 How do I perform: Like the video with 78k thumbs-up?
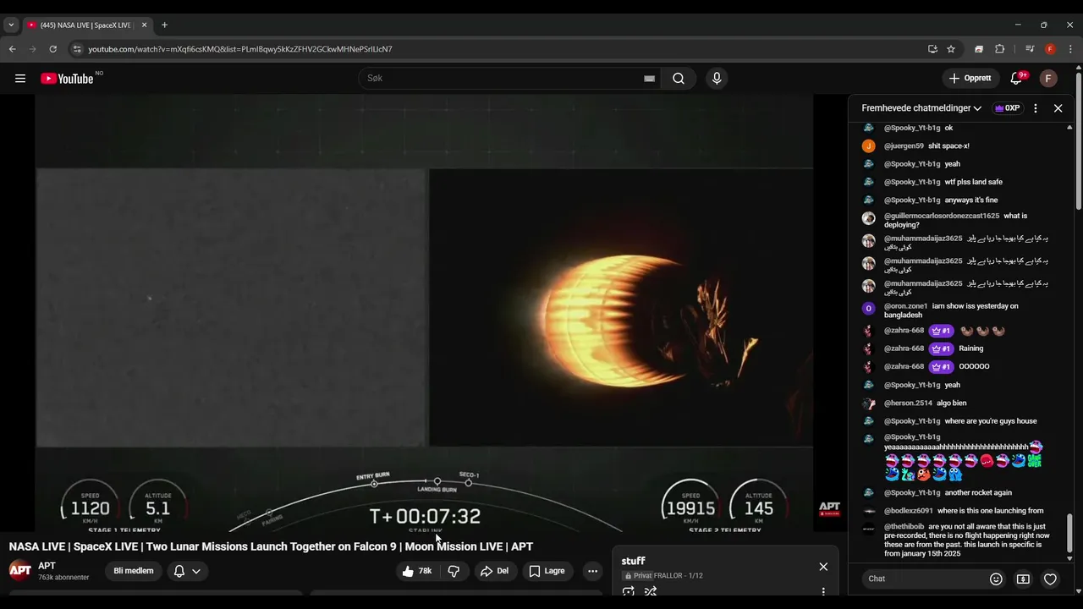(417, 571)
